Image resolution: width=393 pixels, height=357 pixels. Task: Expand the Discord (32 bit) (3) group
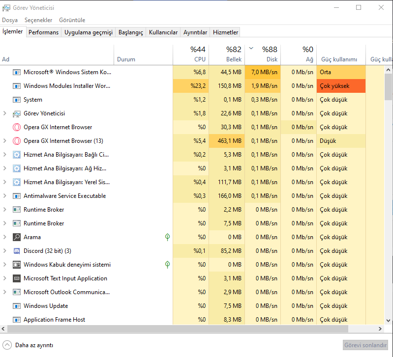click(x=4, y=250)
